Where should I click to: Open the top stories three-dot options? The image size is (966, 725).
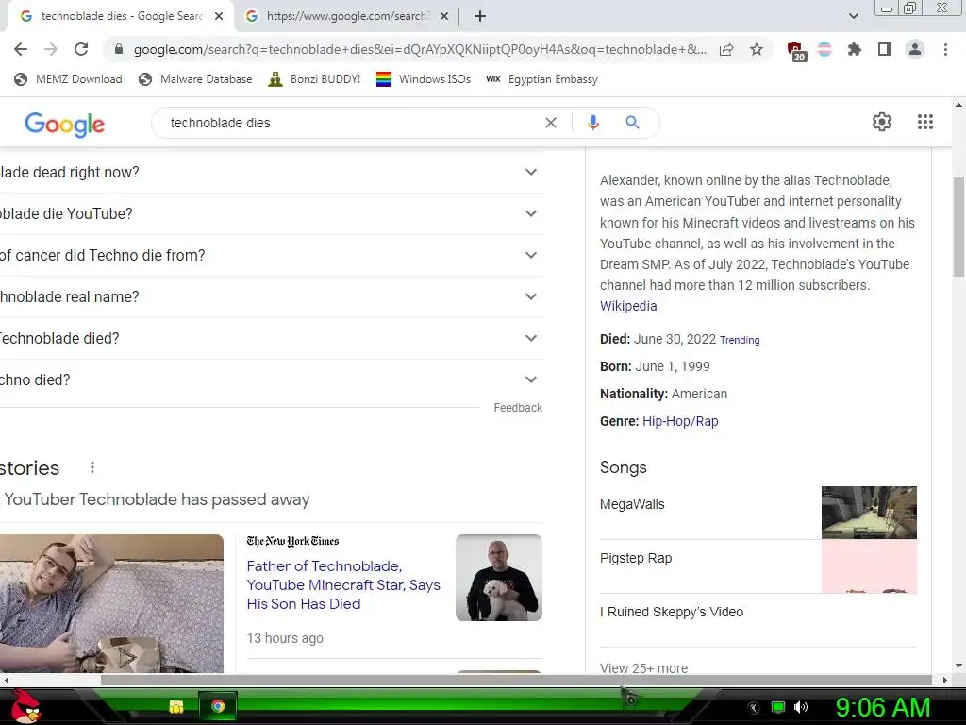tap(92, 467)
